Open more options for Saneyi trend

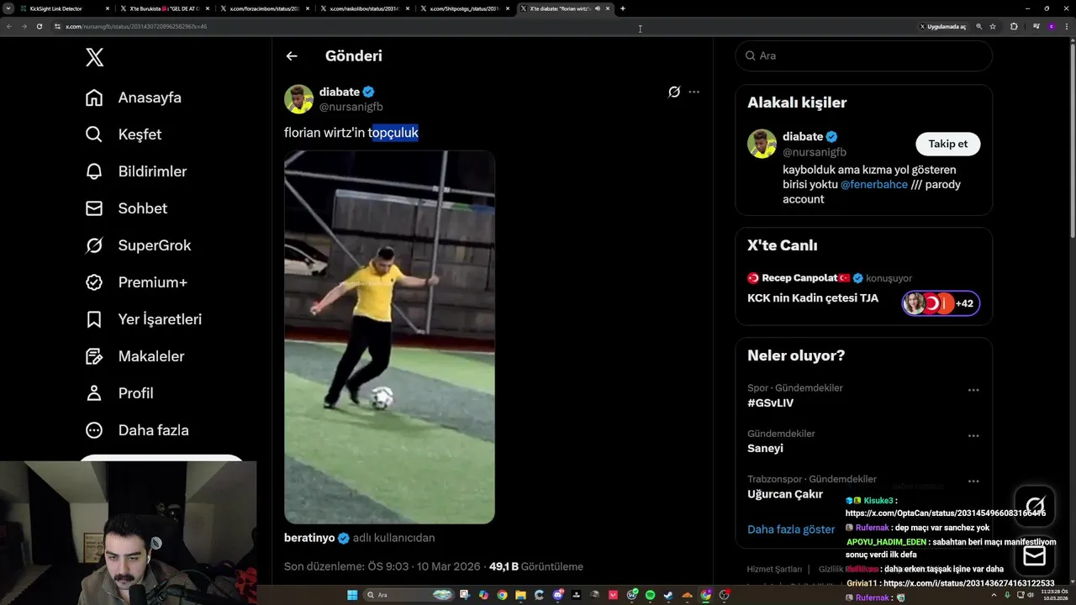click(x=973, y=436)
